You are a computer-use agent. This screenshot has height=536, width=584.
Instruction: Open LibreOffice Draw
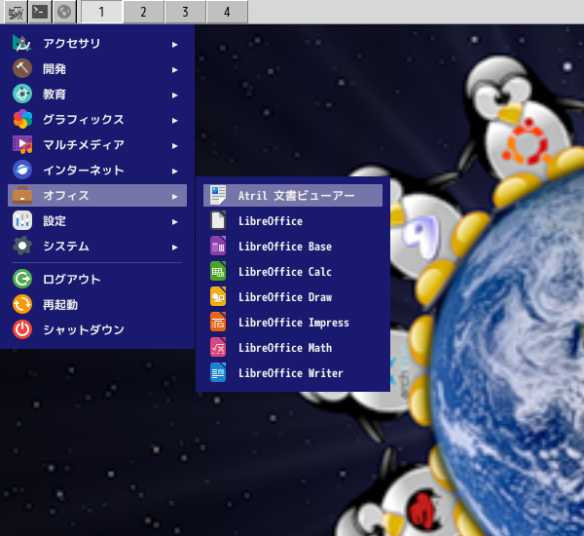tap(293, 297)
